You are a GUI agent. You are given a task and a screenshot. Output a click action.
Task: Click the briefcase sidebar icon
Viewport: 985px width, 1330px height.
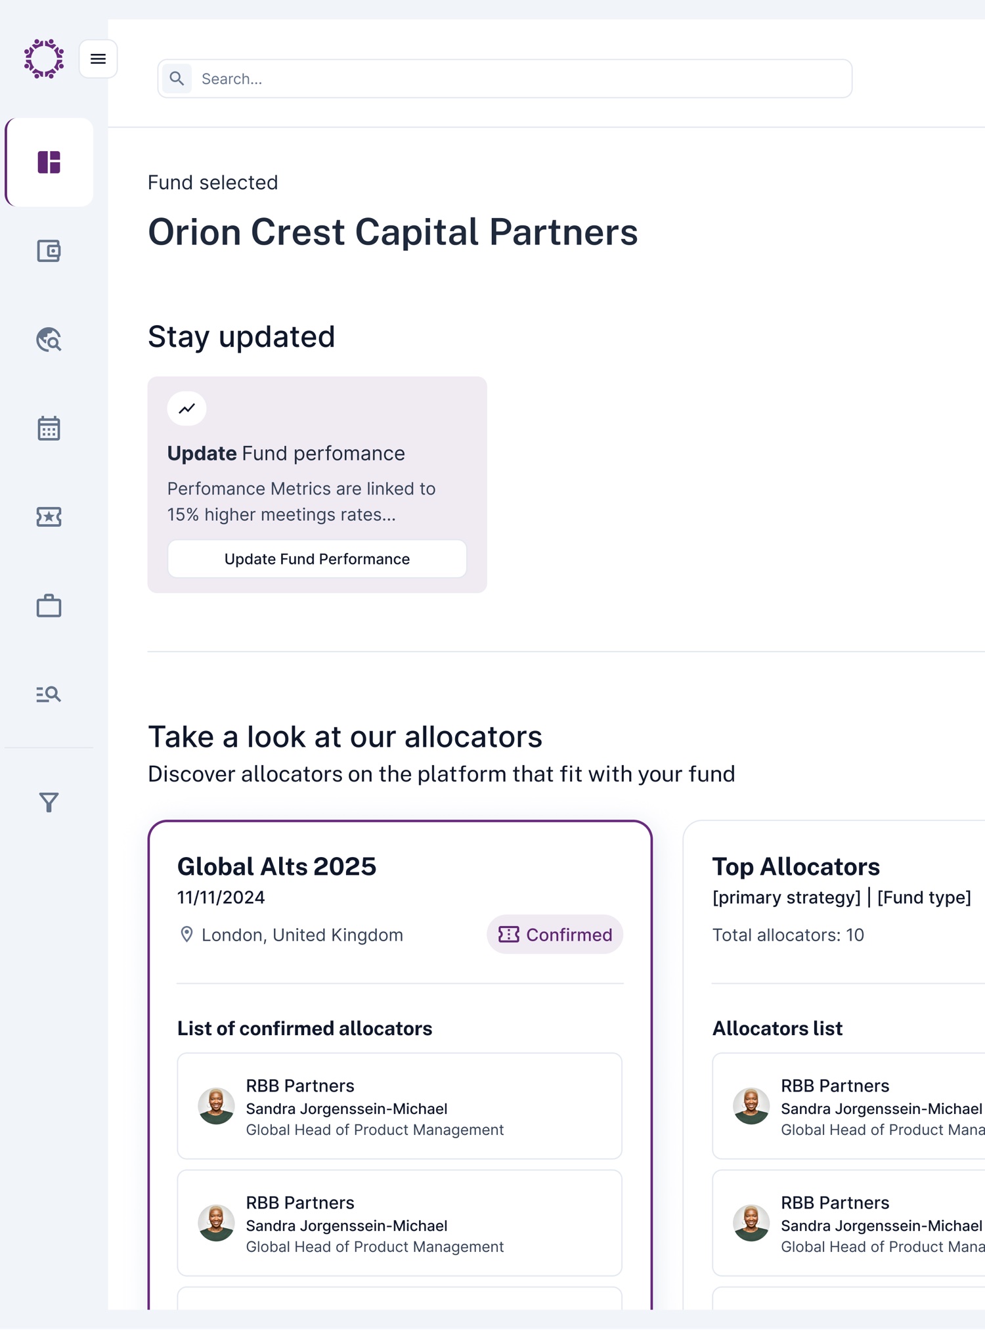coord(49,606)
